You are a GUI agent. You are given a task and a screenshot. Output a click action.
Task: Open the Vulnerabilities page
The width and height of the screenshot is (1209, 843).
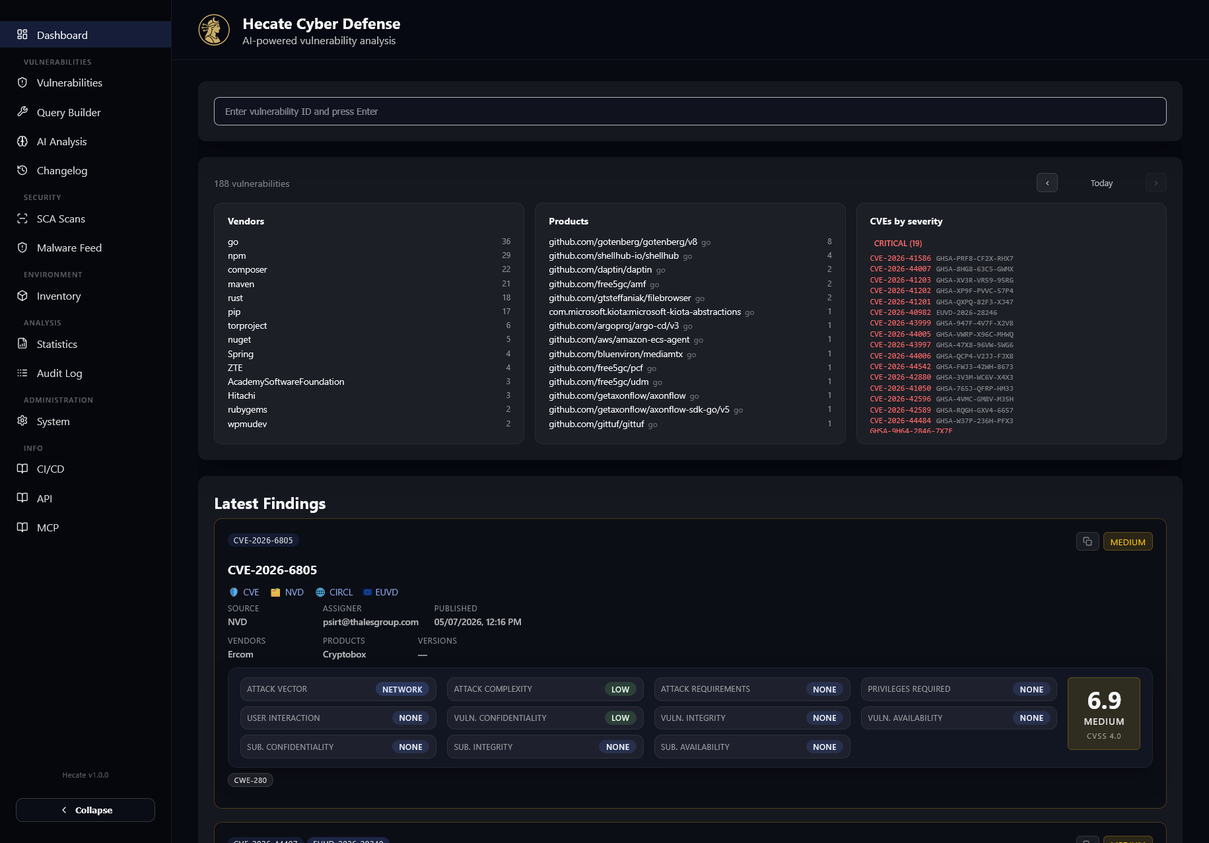pyautogui.click(x=86, y=83)
